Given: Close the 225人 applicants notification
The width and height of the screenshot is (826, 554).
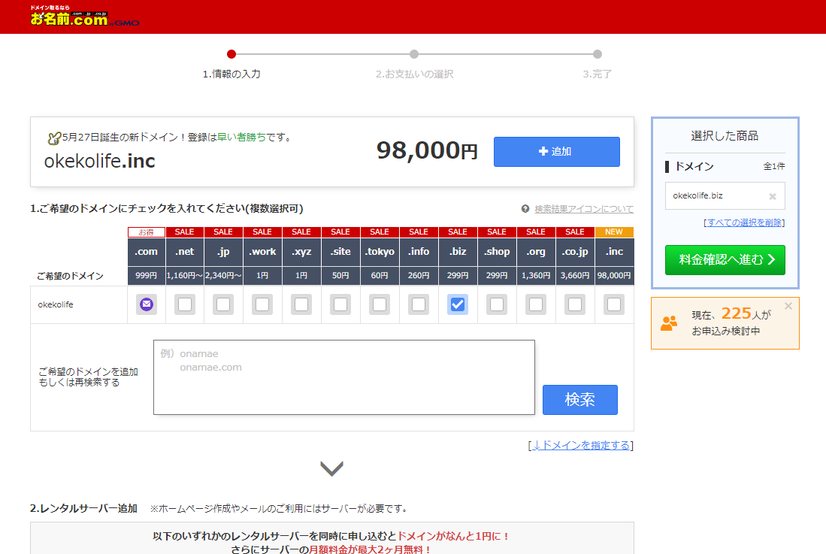Looking at the screenshot, I should [788, 306].
